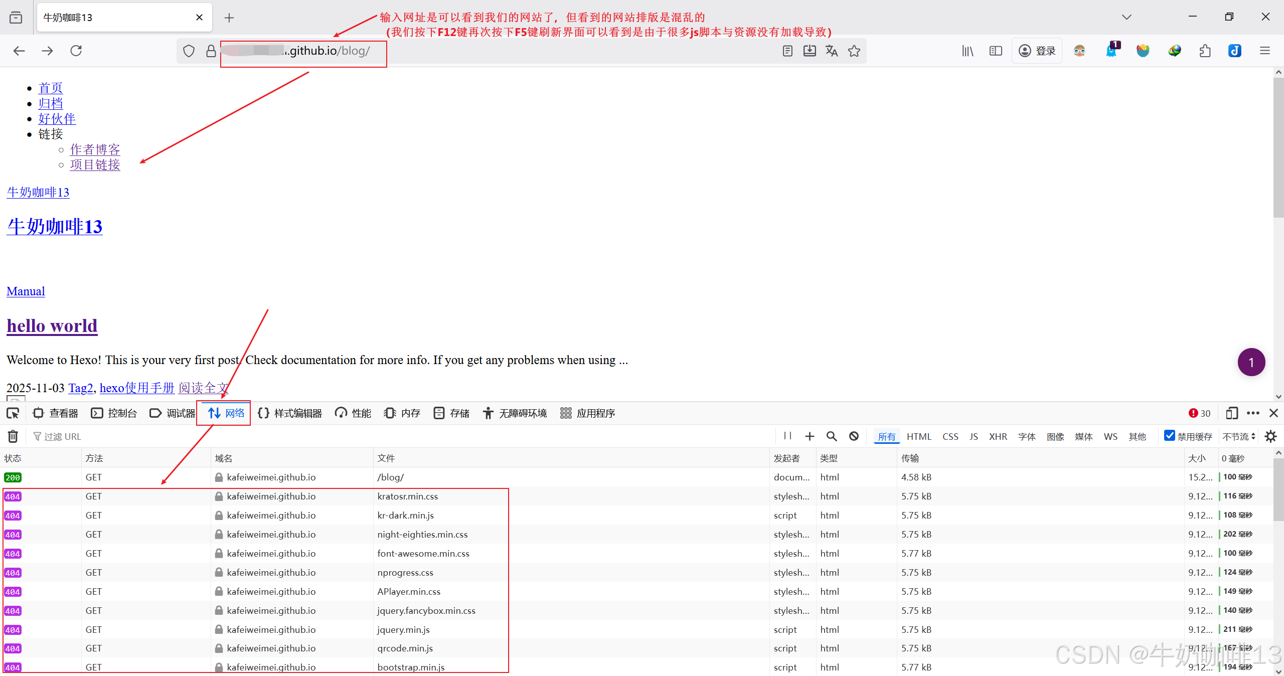This screenshot has height=676, width=1284.
Task: Click the 归档 navigation link
Action: (51, 103)
